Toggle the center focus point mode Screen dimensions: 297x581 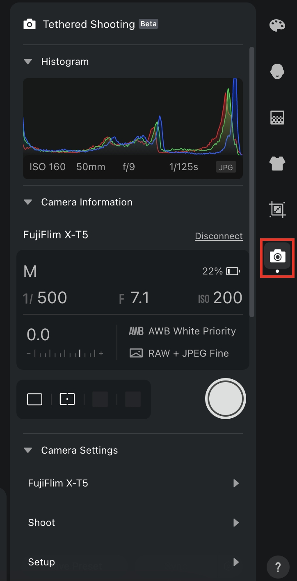coord(67,399)
